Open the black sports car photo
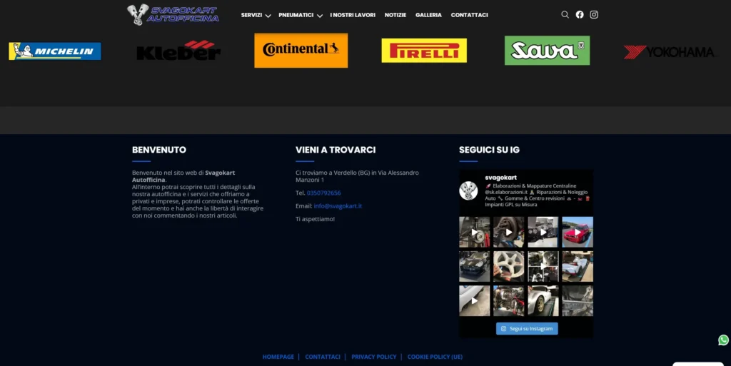This screenshot has width=731, height=366. (475, 266)
